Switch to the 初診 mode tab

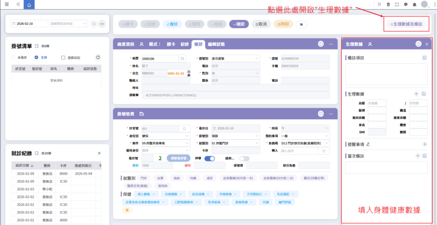pyautogui.click(x=184, y=44)
